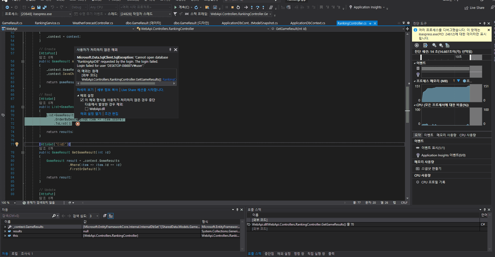Check the WebApi.dll exclusion checkbox

[x=87, y=109]
